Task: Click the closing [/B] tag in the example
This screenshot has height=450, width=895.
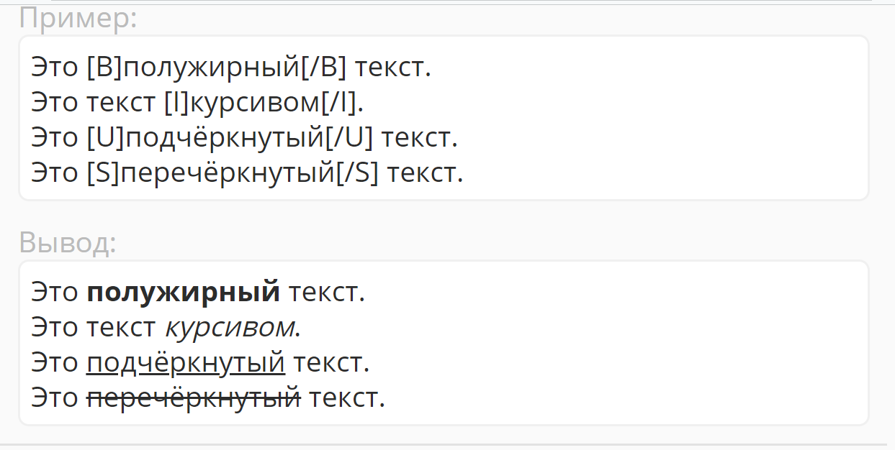Action: click(323, 68)
